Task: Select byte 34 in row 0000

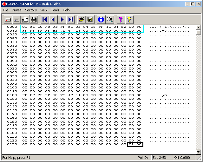Action: [86, 27]
